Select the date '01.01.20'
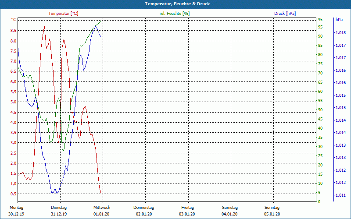 click(x=101, y=214)
